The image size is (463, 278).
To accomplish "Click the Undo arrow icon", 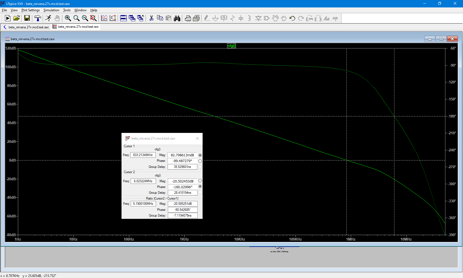I will point(292,18).
